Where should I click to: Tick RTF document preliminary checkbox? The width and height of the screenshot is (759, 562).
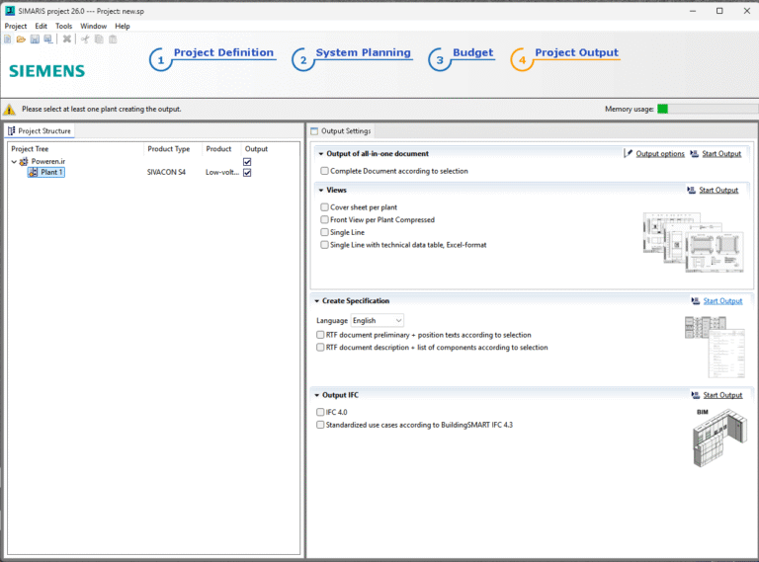(x=320, y=335)
